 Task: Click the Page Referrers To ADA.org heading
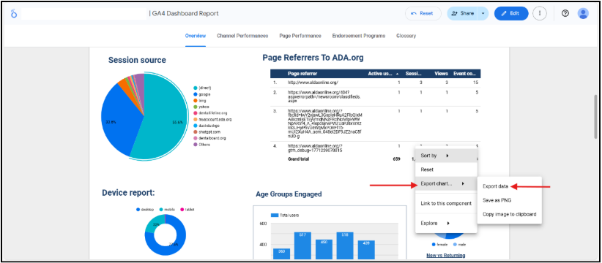(313, 58)
